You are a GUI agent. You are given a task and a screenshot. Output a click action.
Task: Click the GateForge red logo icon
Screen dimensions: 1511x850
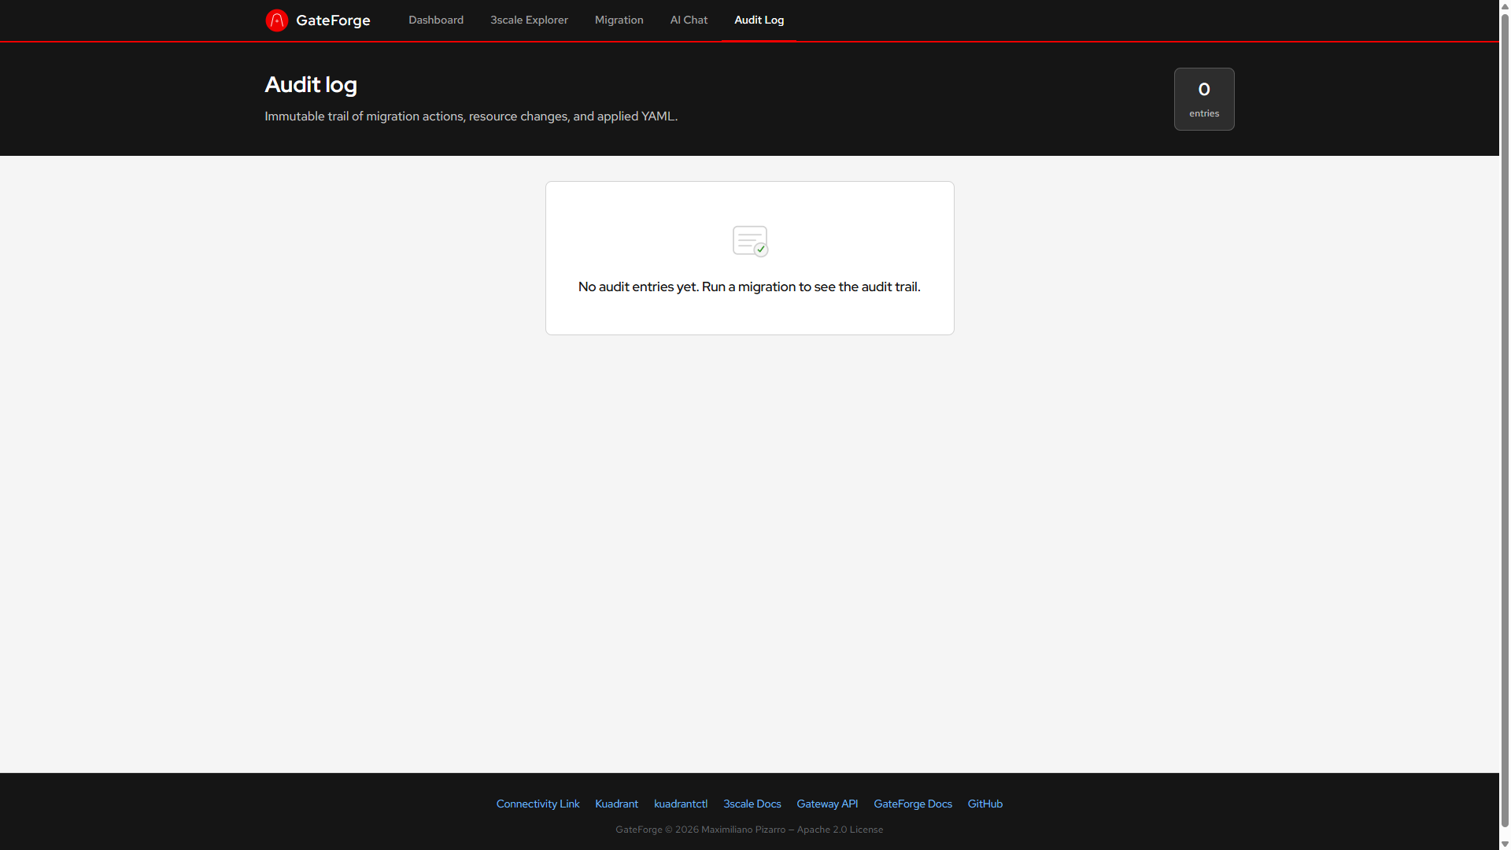(276, 20)
